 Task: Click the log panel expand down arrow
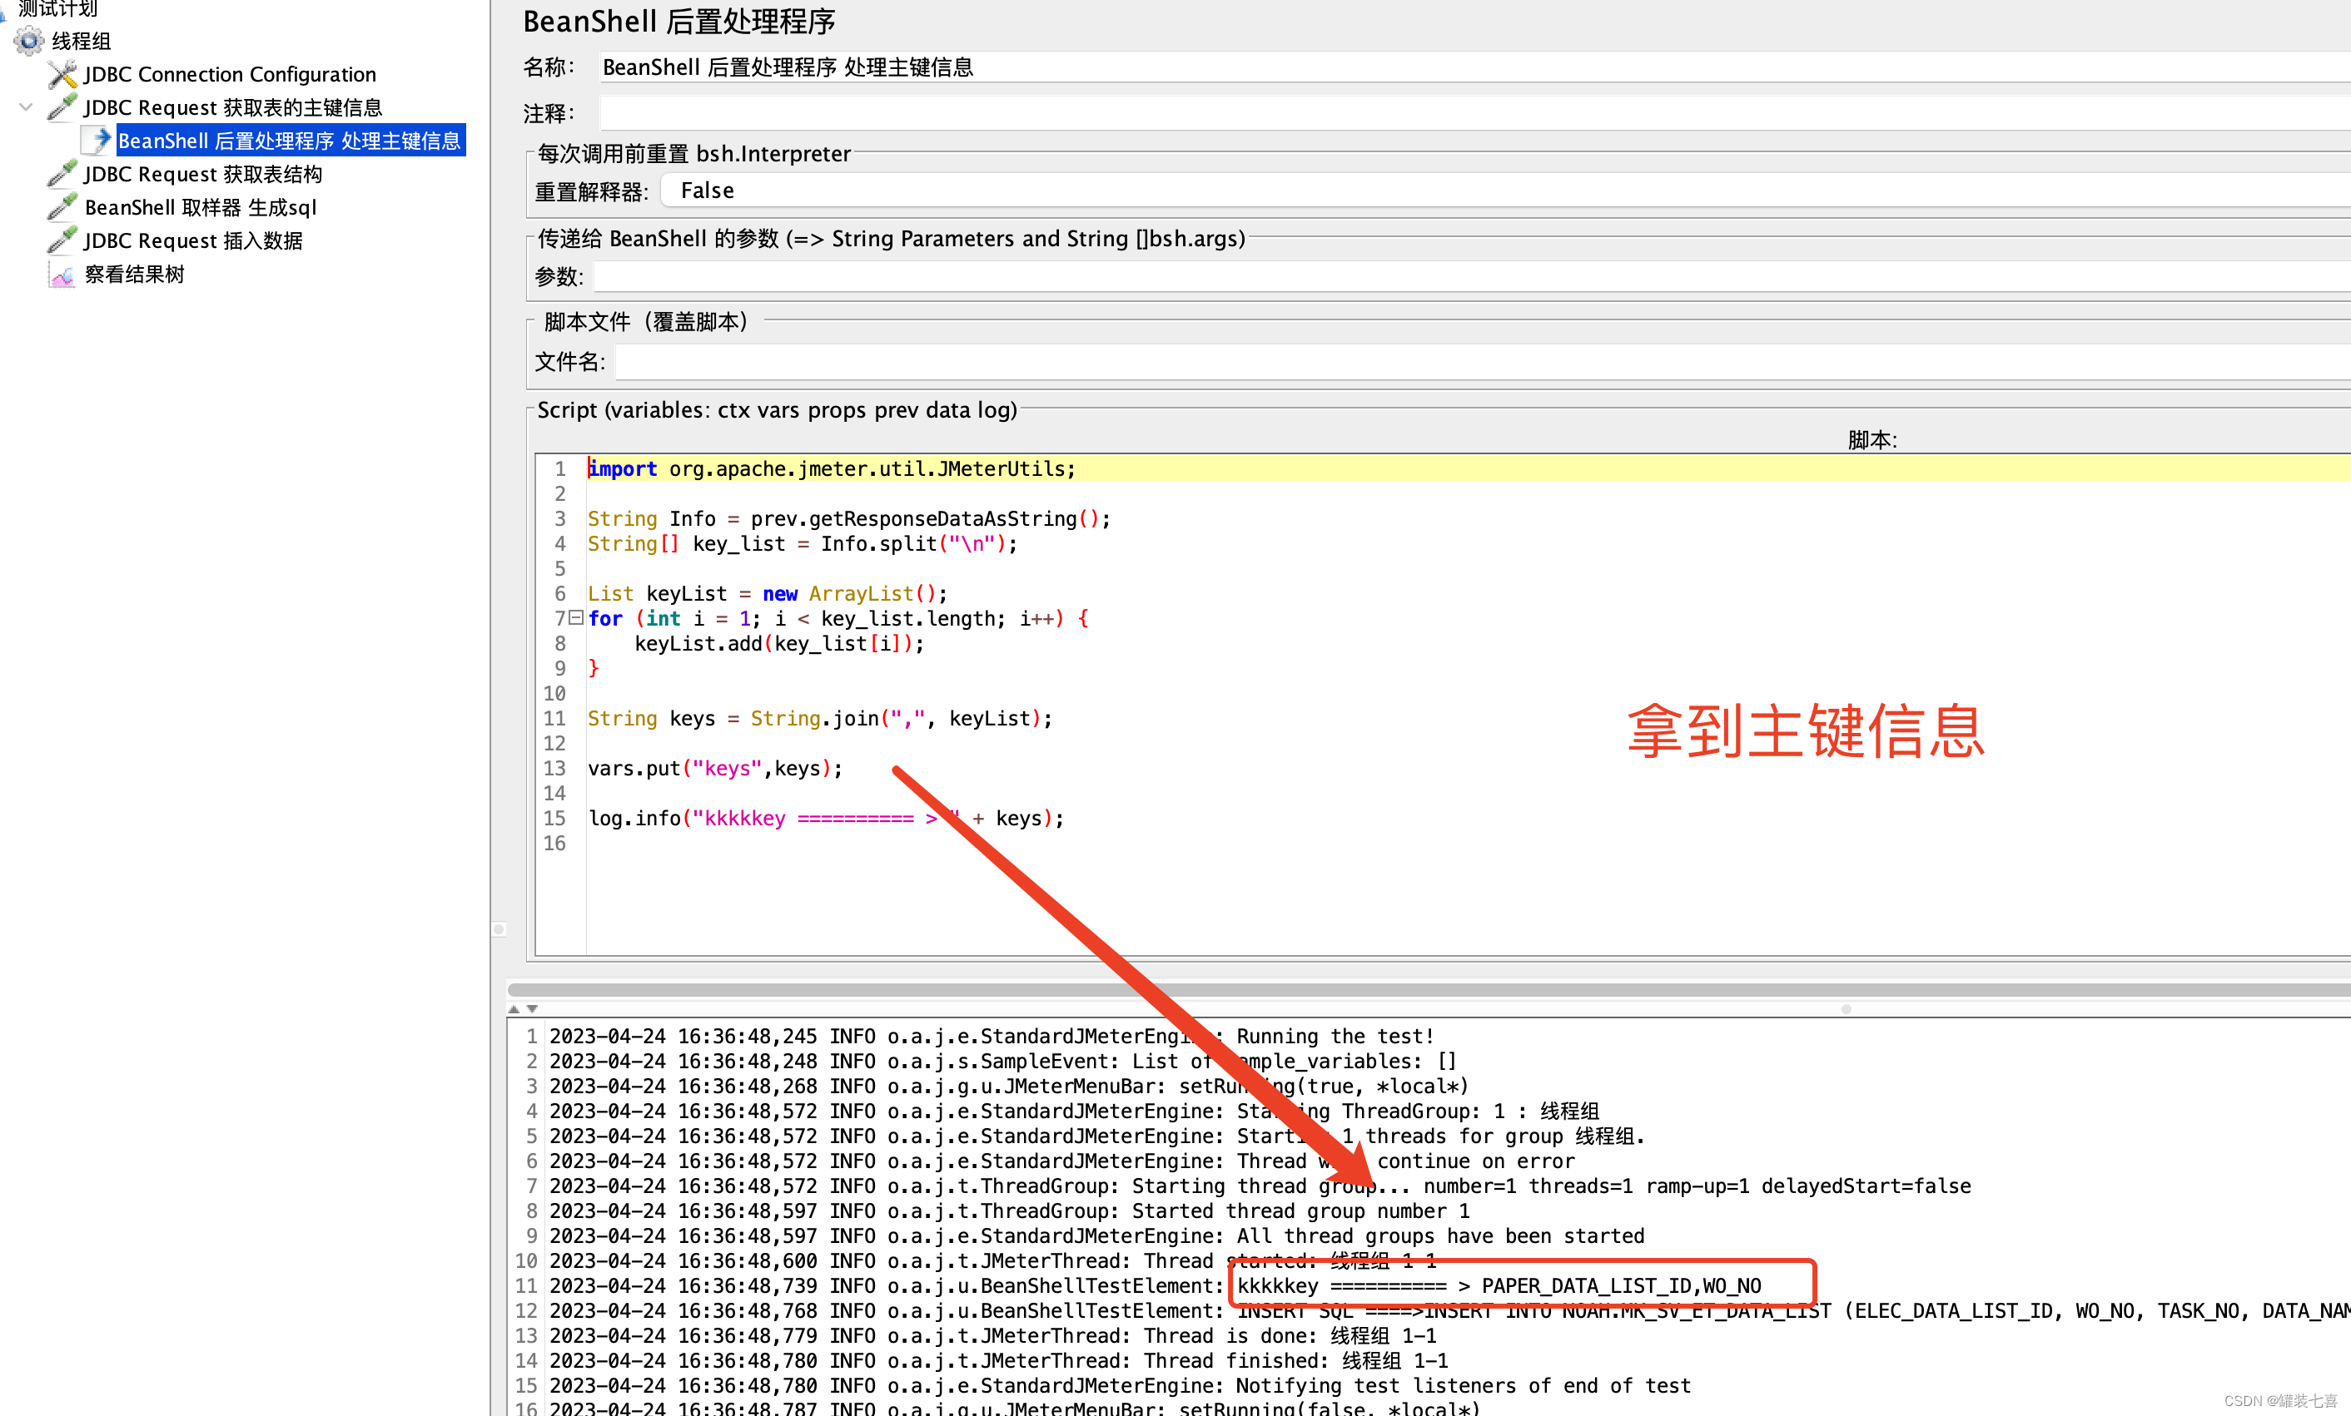(533, 1009)
